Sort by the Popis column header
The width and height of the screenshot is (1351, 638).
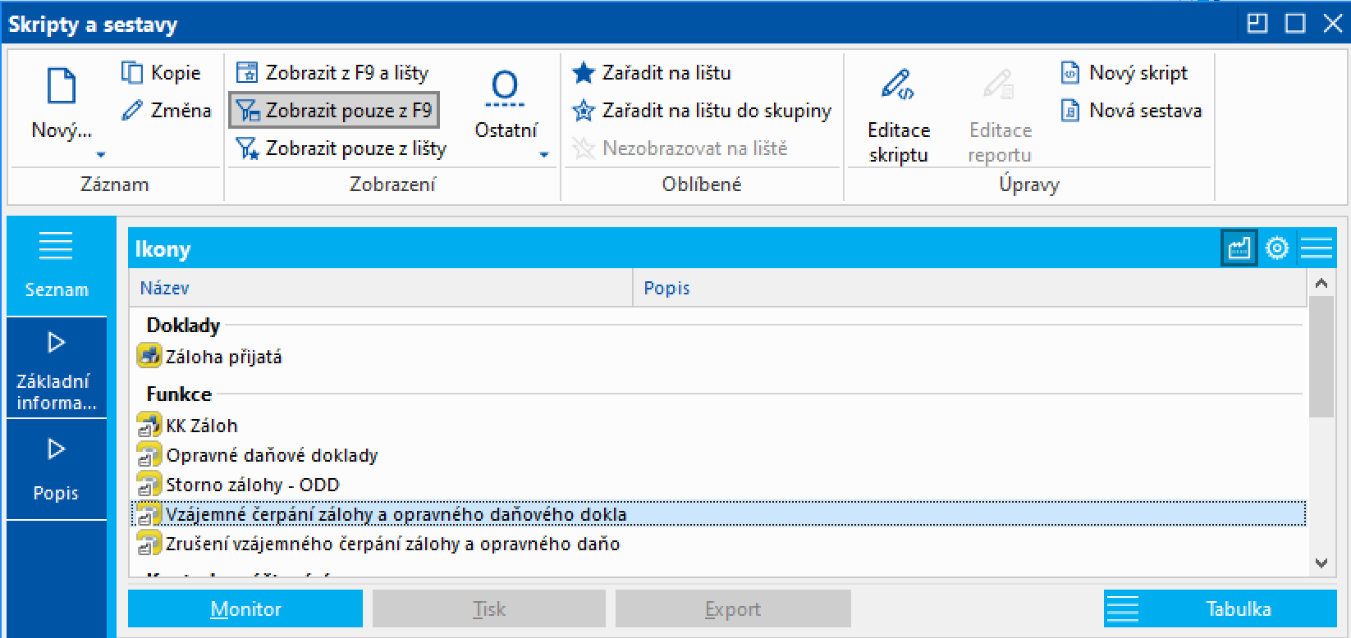pyautogui.click(x=969, y=288)
